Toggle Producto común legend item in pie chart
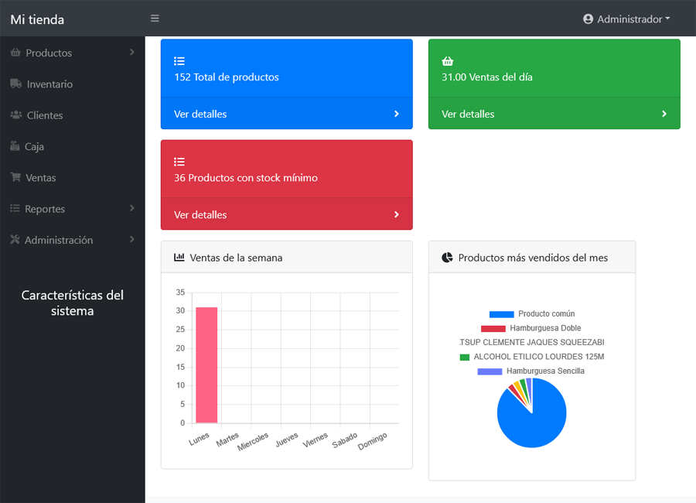This screenshot has width=696, height=503. point(532,314)
